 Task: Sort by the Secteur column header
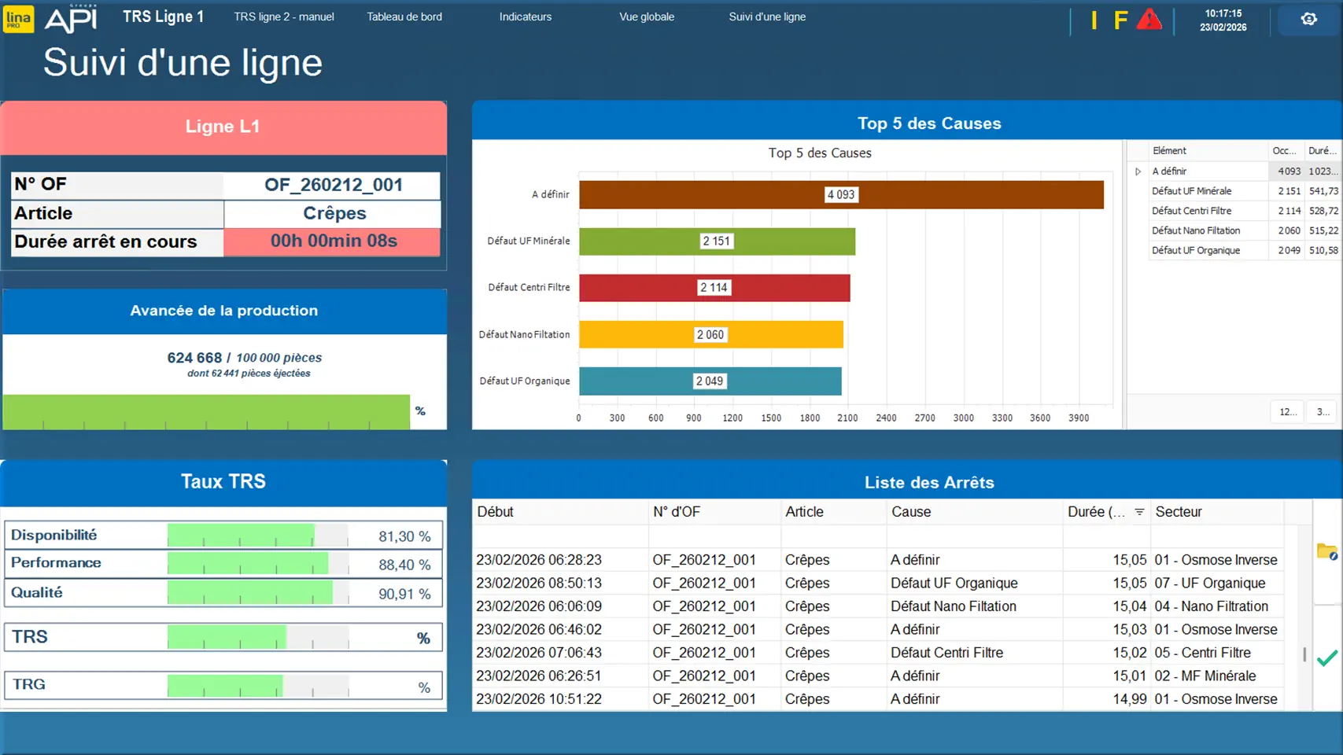point(1178,512)
